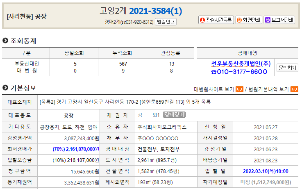This screenshot has height=189, width=302.
Task: Click the debtor 주OOO OOOOOO text
Action: [x=158, y=138]
